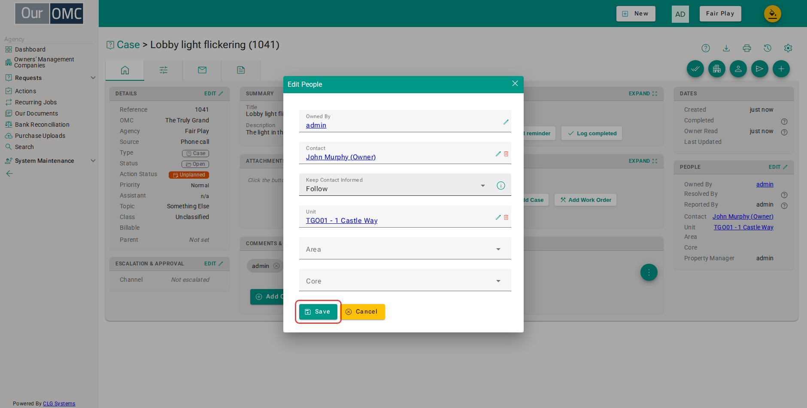Image resolution: width=807 pixels, height=408 pixels.
Task: Close the Edit People dialog with X
Action: coord(515,84)
